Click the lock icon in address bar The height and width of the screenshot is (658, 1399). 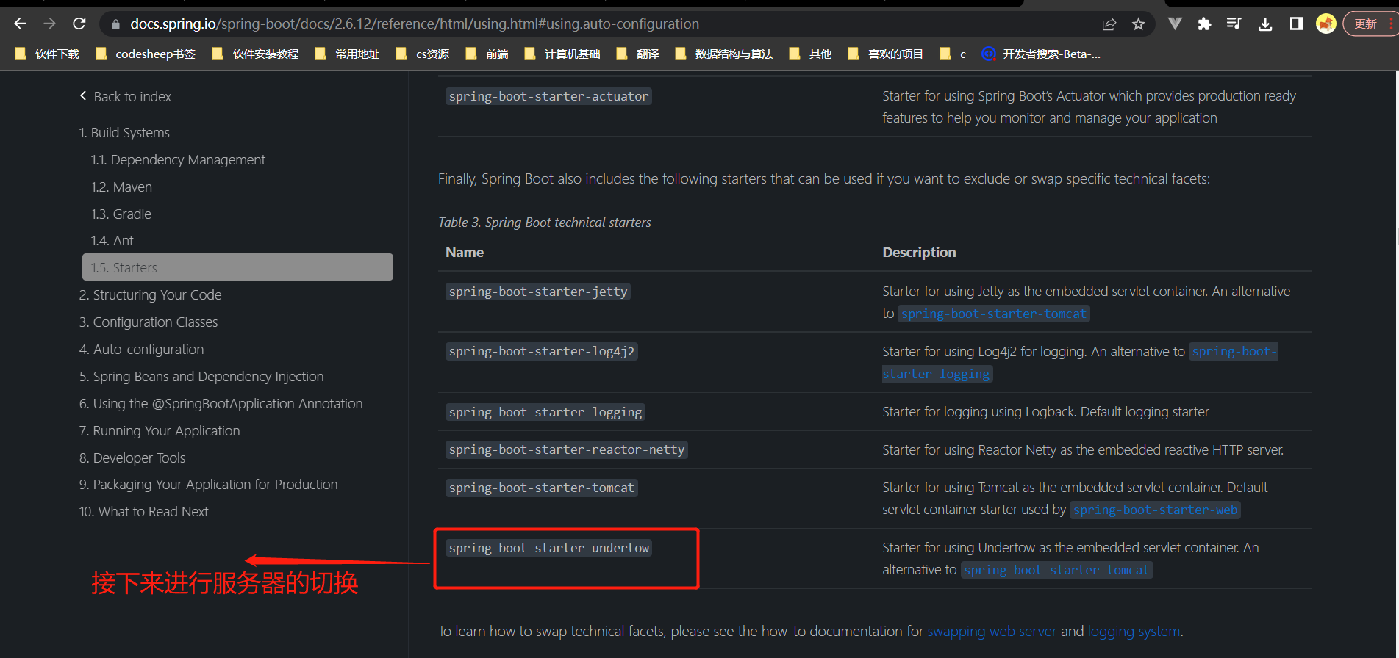(115, 24)
